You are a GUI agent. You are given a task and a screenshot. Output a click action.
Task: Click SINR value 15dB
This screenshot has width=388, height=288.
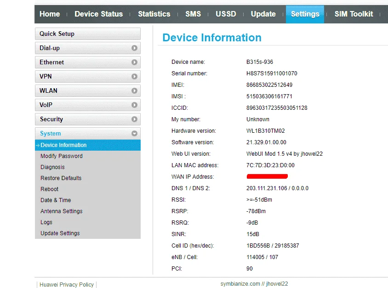click(253, 234)
